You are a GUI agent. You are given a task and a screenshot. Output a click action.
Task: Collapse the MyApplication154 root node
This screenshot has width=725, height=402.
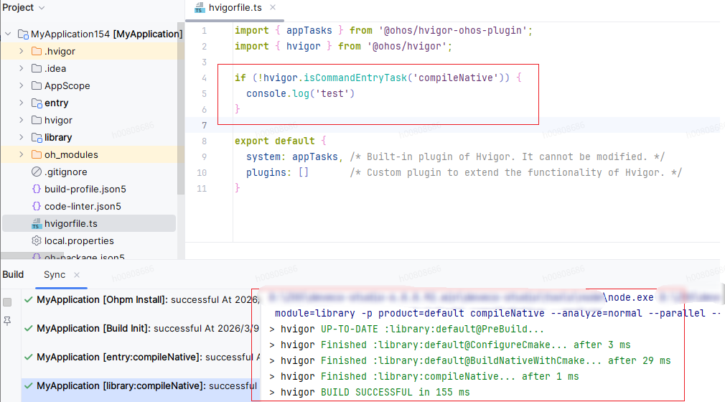tap(8, 34)
